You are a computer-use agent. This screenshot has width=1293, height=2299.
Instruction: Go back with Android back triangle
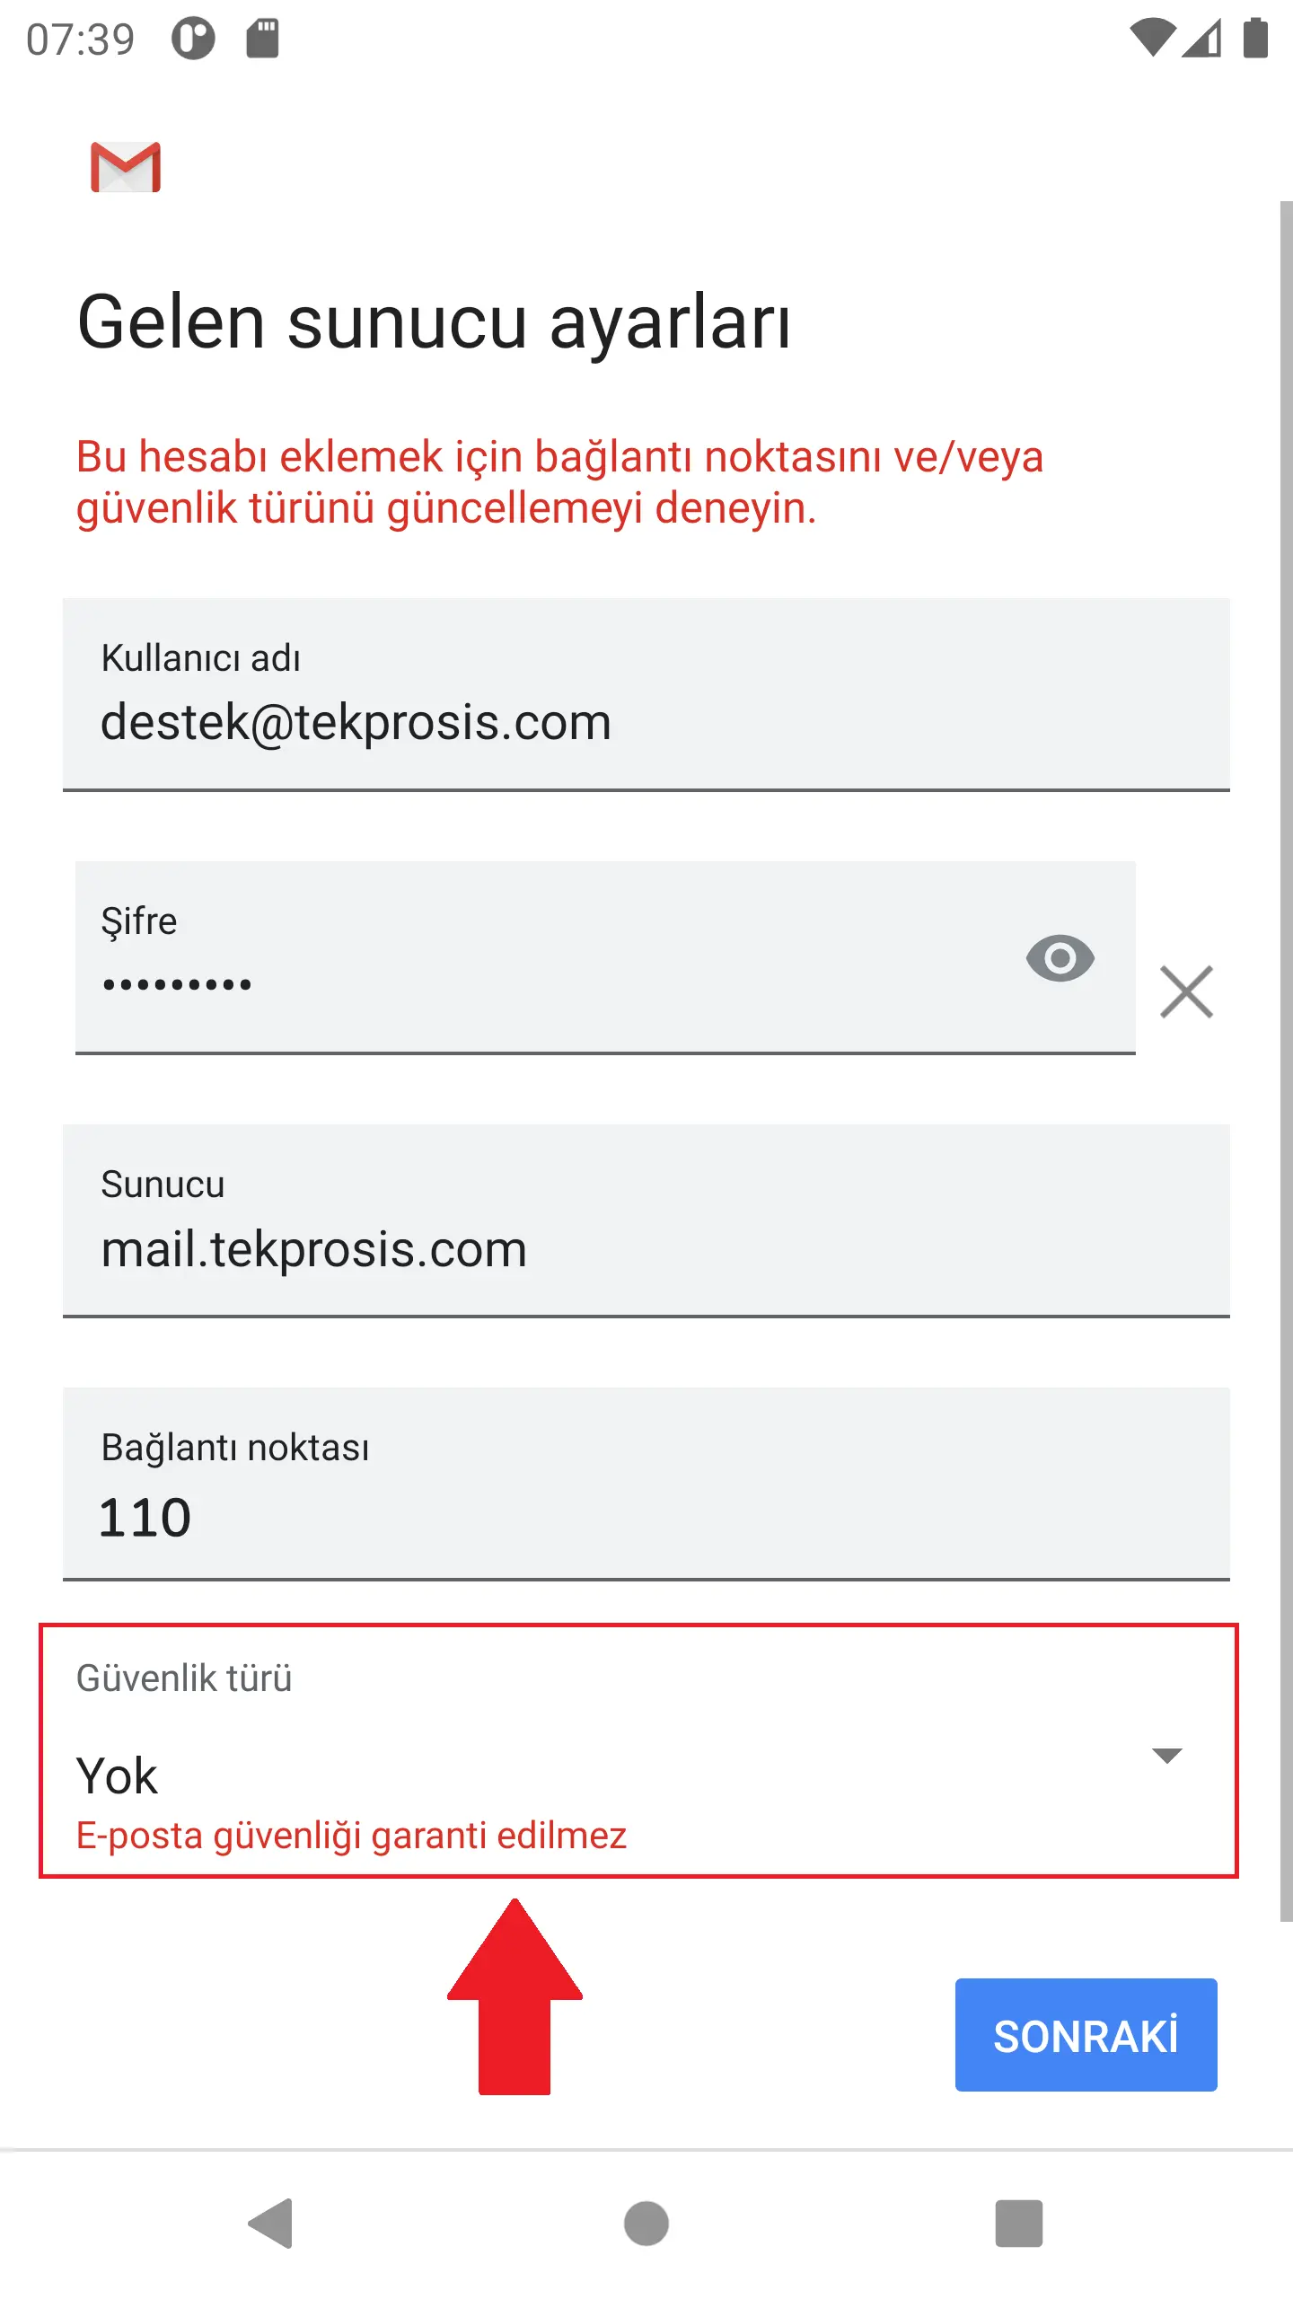270,2223
